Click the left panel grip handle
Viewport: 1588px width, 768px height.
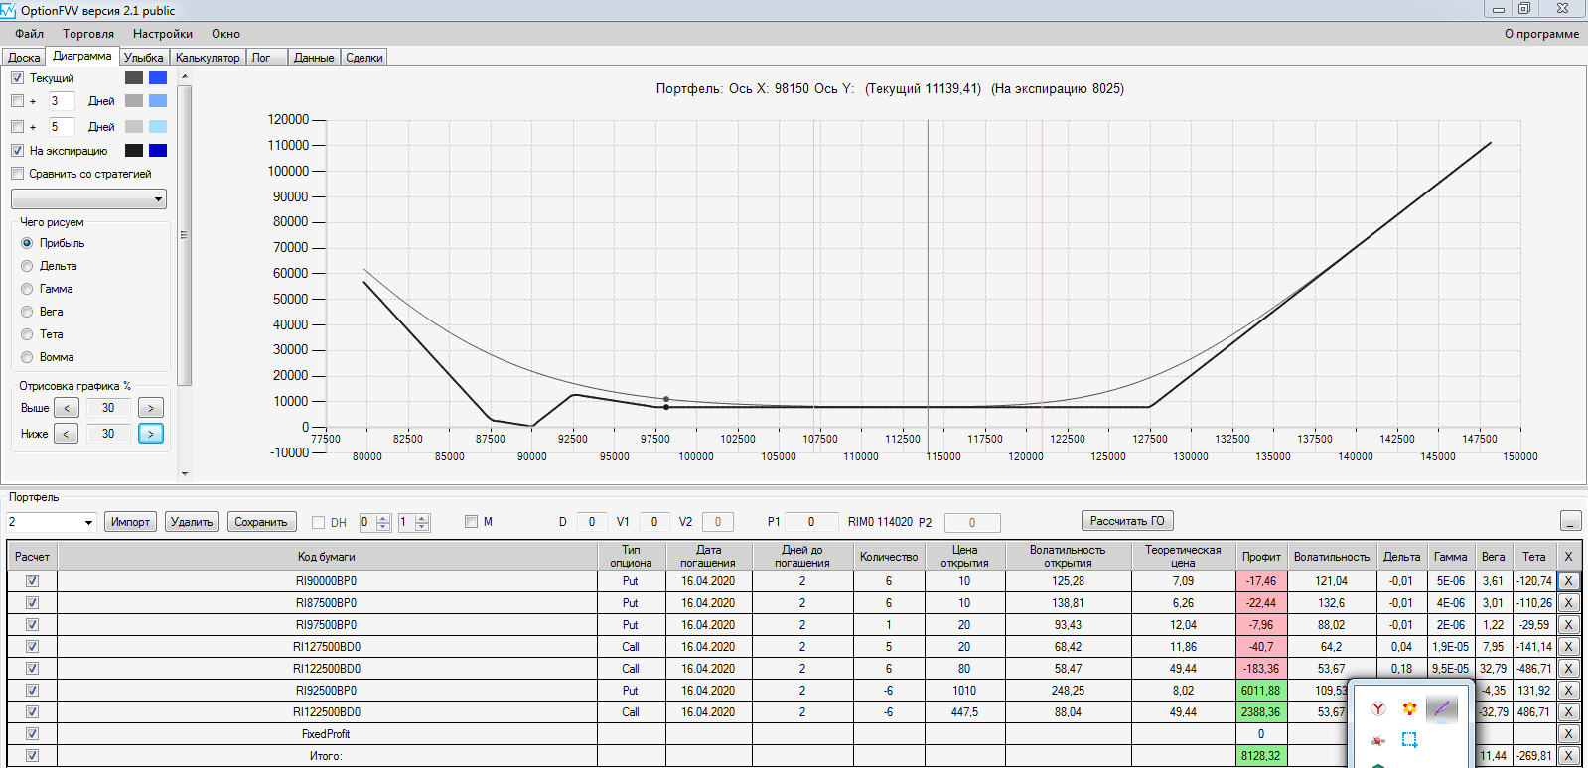(184, 235)
